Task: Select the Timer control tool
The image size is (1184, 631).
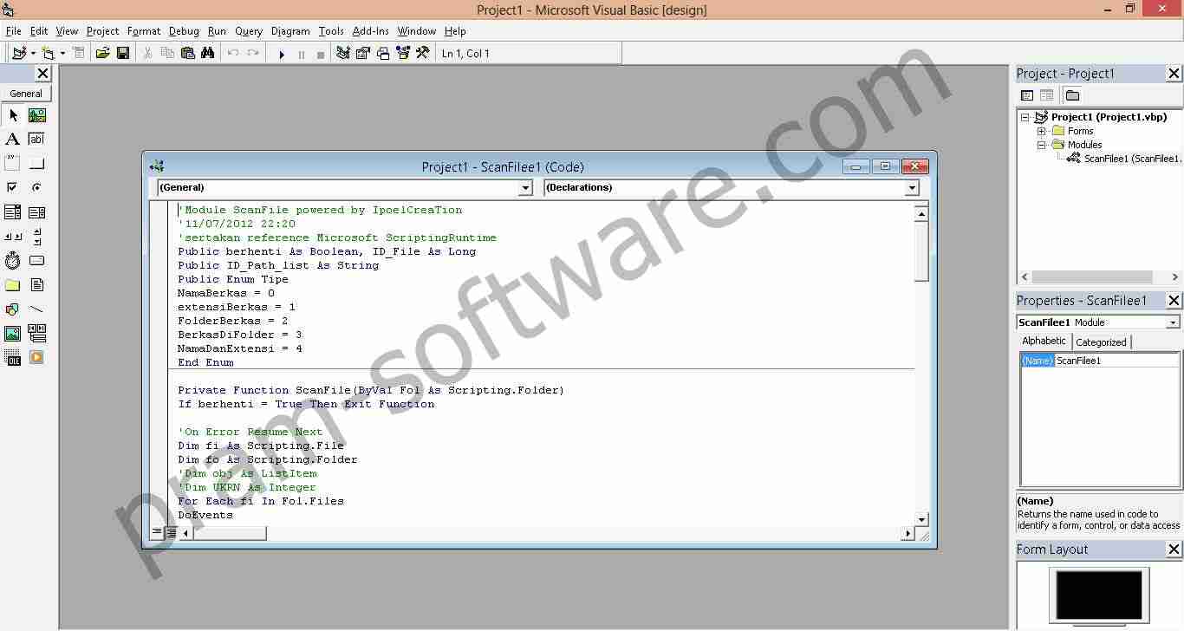Action: pyautogui.click(x=13, y=261)
